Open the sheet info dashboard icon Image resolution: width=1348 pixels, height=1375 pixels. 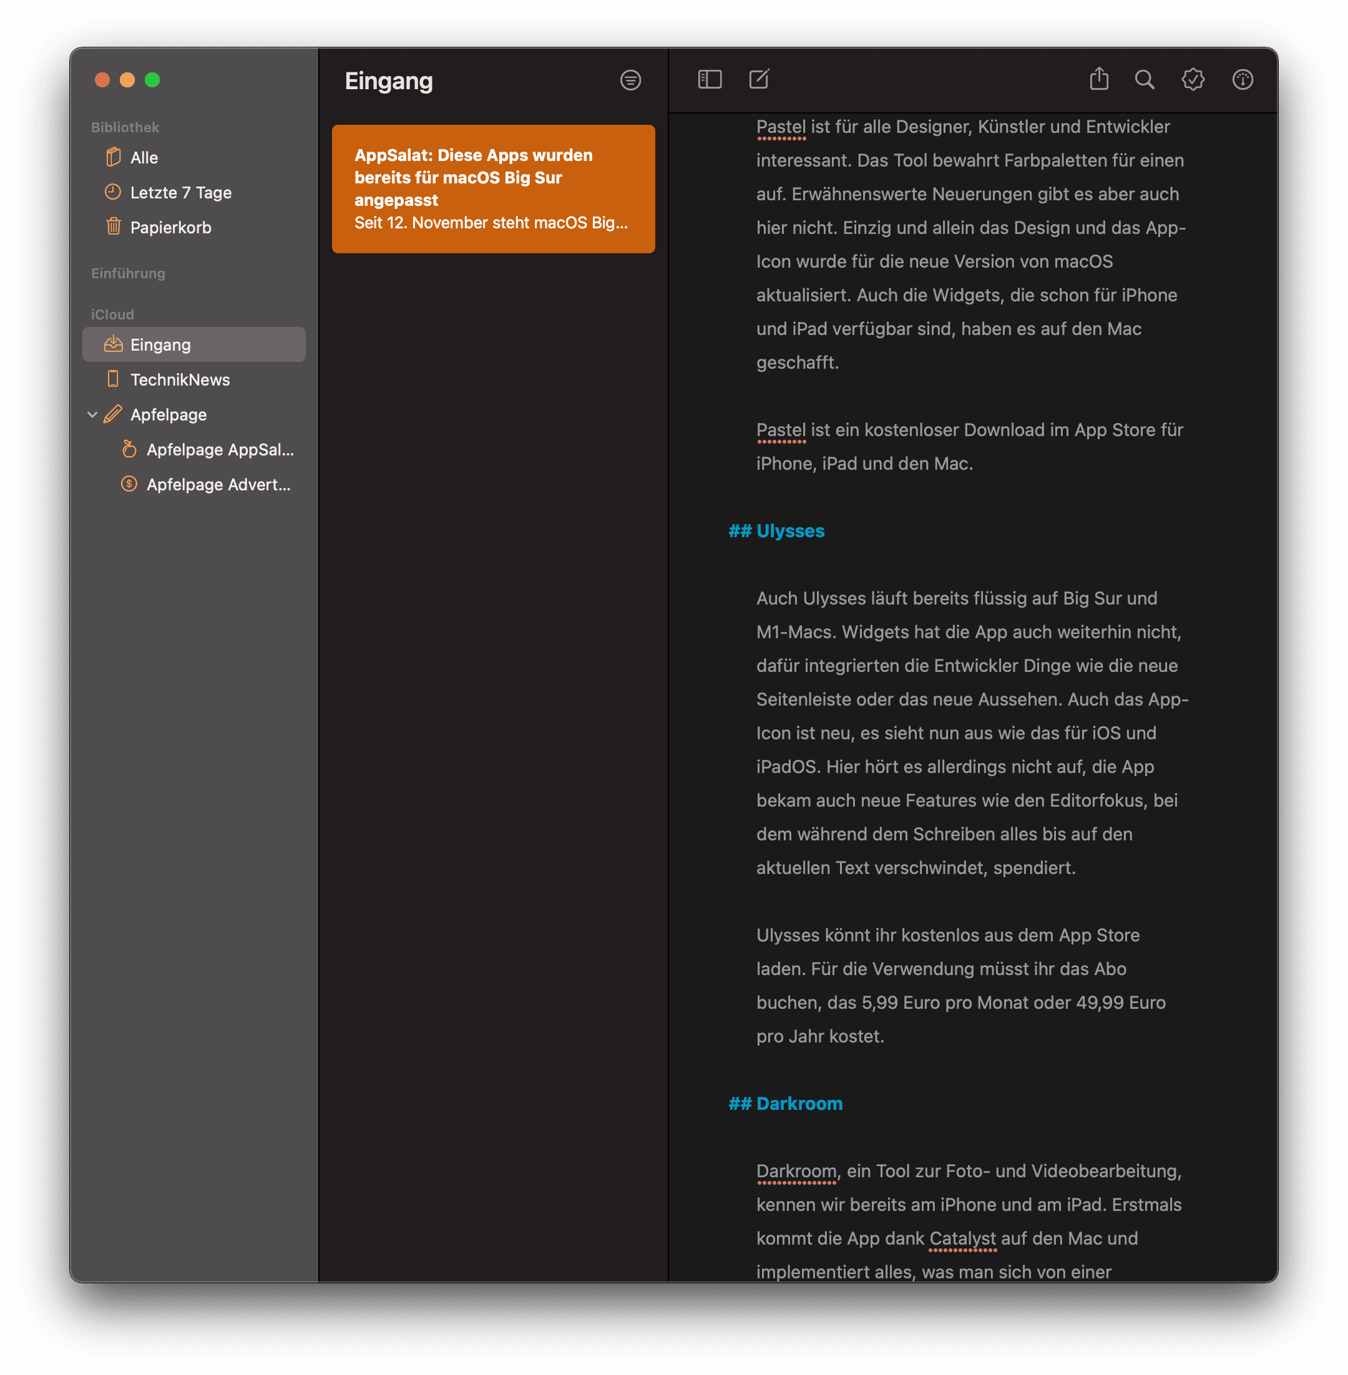tap(1243, 79)
